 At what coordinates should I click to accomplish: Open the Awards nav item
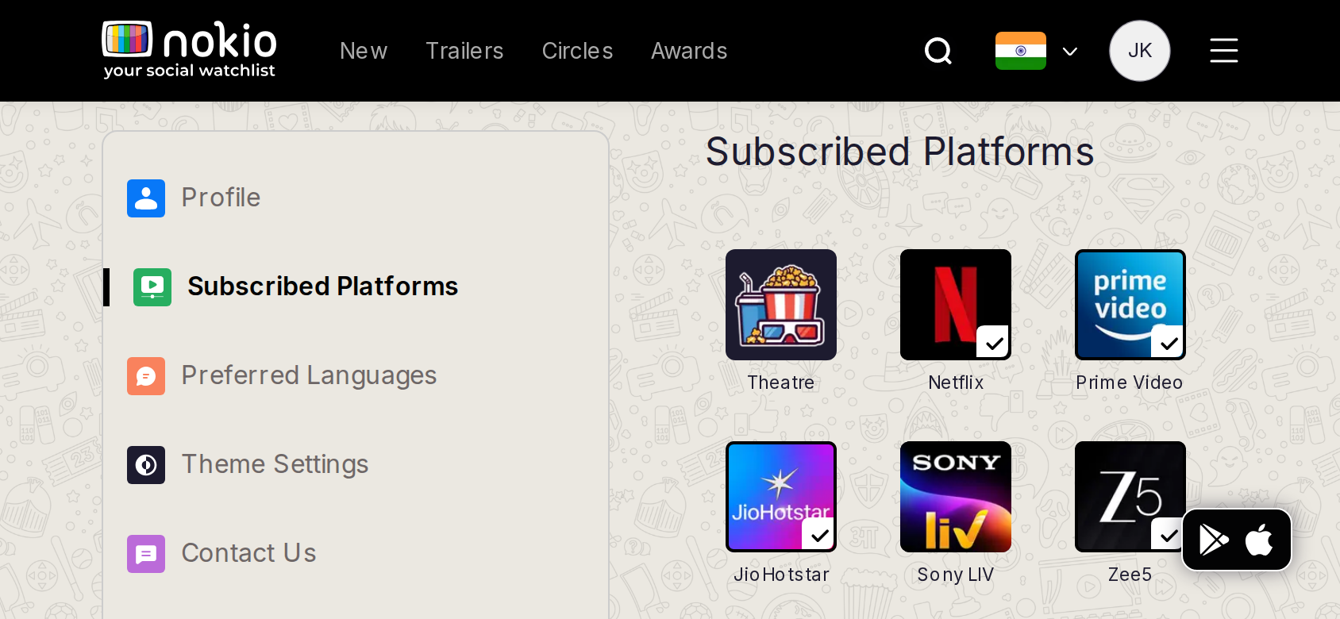689,51
